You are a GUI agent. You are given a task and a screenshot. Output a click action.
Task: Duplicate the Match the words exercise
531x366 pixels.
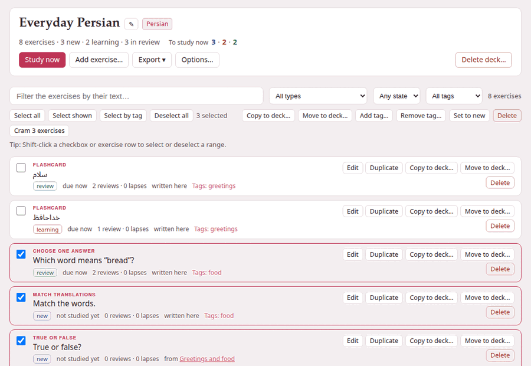pyautogui.click(x=383, y=298)
